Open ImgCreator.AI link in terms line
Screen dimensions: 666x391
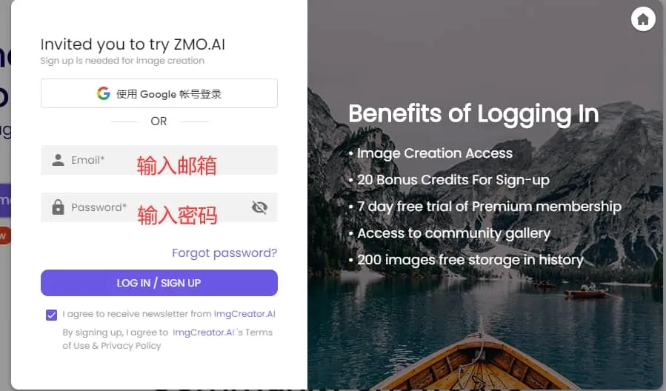pyautogui.click(x=204, y=332)
